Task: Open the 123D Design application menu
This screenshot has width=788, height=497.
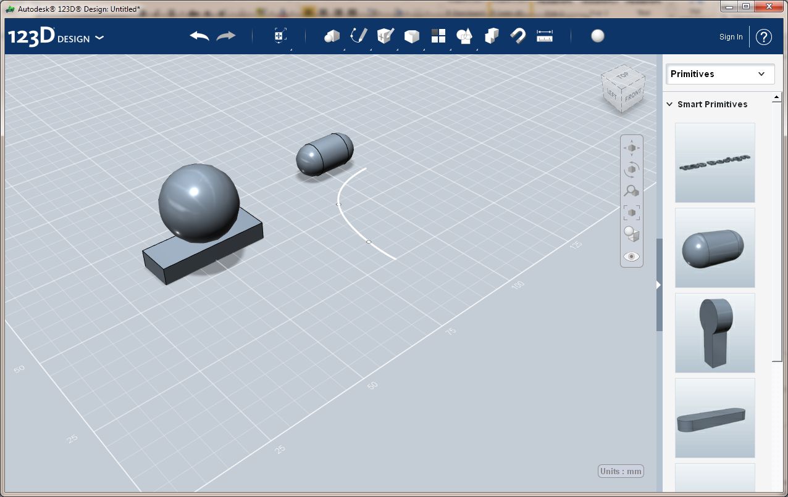Action: (56, 37)
